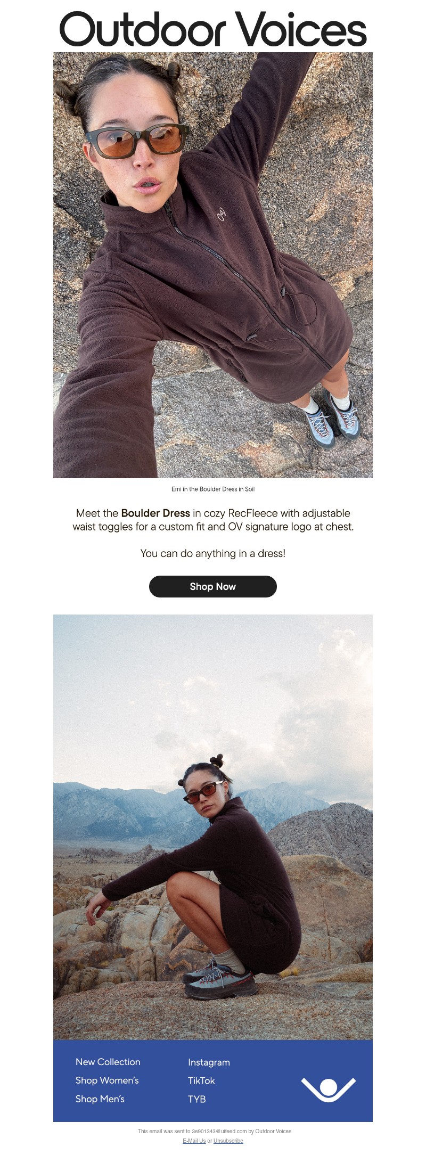
Task: Open the TYB link
Action: (x=196, y=1099)
